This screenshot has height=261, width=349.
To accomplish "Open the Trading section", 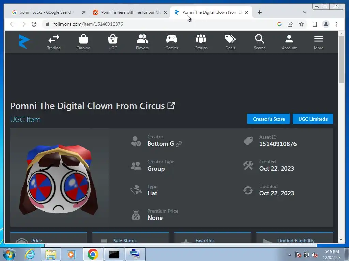I will [54, 42].
